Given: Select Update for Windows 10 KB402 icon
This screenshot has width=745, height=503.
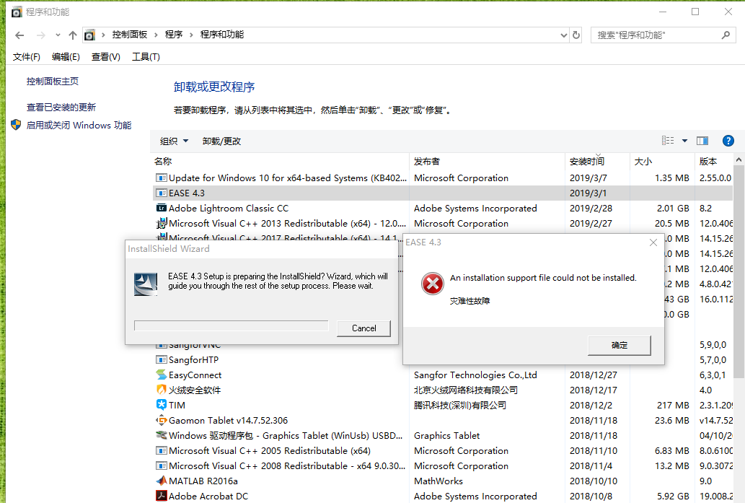Looking at the screenshot, I should (x=162, y=178).
